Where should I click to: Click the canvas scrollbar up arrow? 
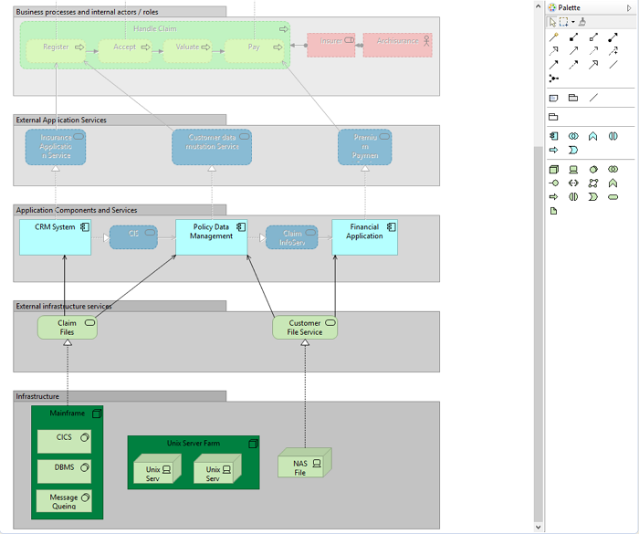tap(538, 6)
